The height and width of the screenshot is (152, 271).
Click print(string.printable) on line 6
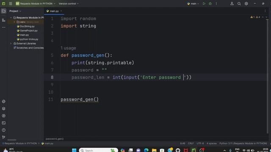(x=103, y=63)
